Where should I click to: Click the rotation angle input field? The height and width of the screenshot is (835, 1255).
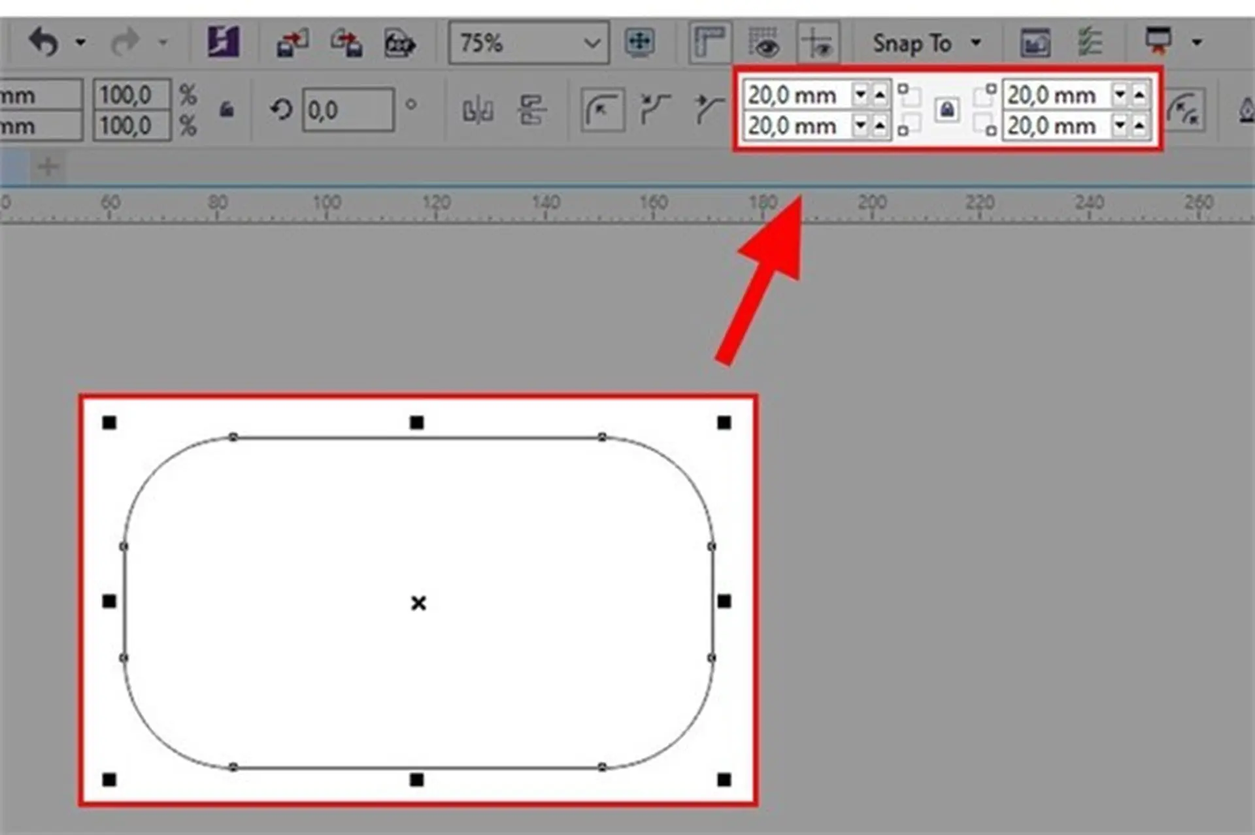pyautogui.click(x=348, y=110)
